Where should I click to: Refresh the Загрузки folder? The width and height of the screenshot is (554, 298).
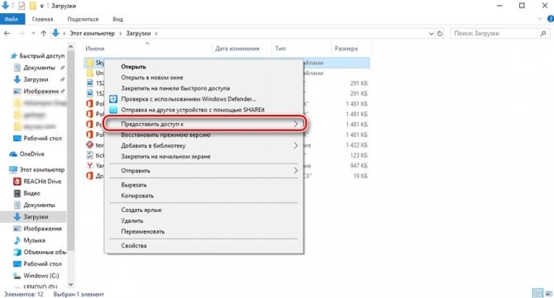pyautogui.click(x=440, y=34)
